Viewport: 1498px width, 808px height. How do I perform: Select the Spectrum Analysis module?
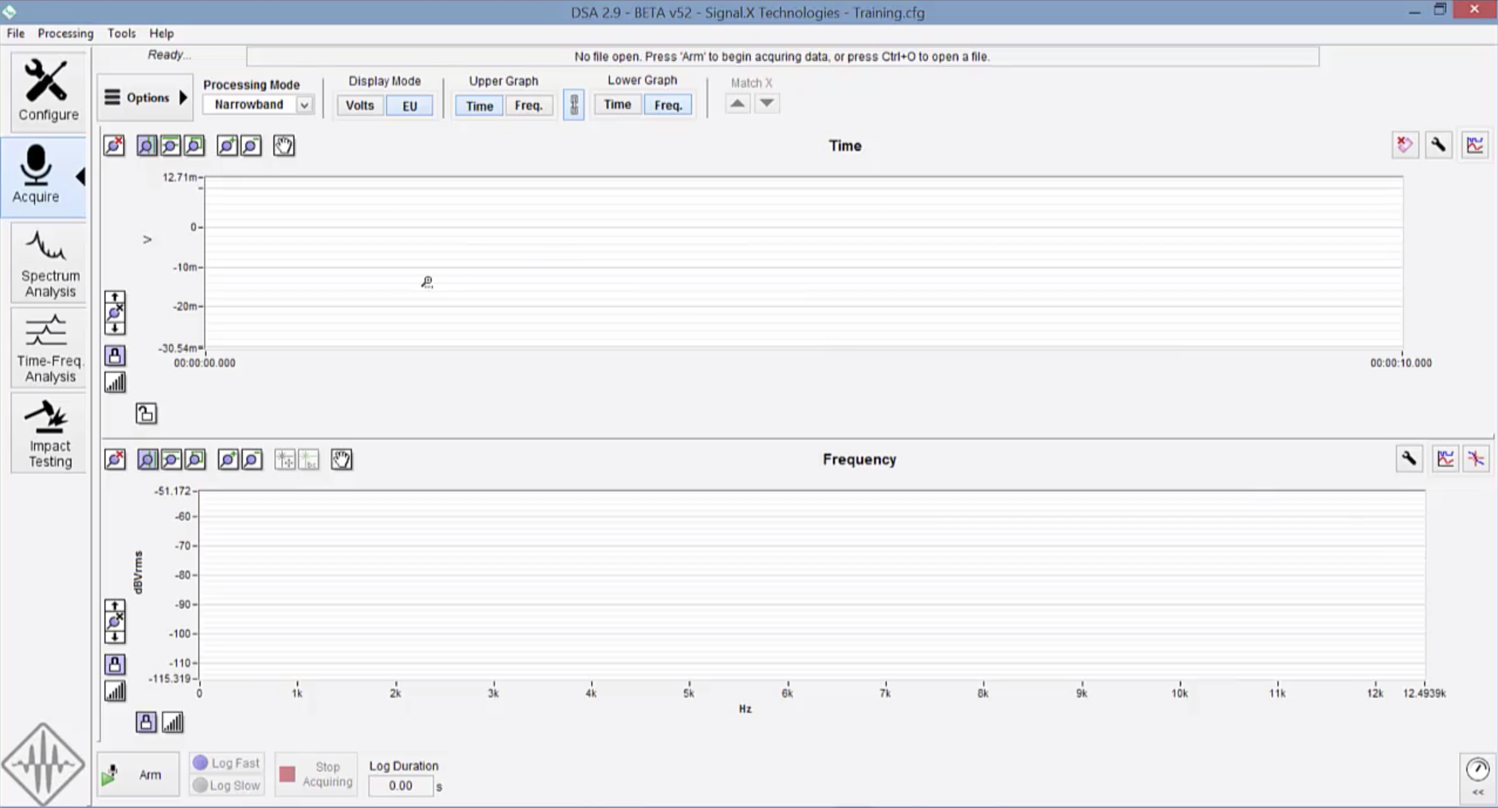(49, 263)
